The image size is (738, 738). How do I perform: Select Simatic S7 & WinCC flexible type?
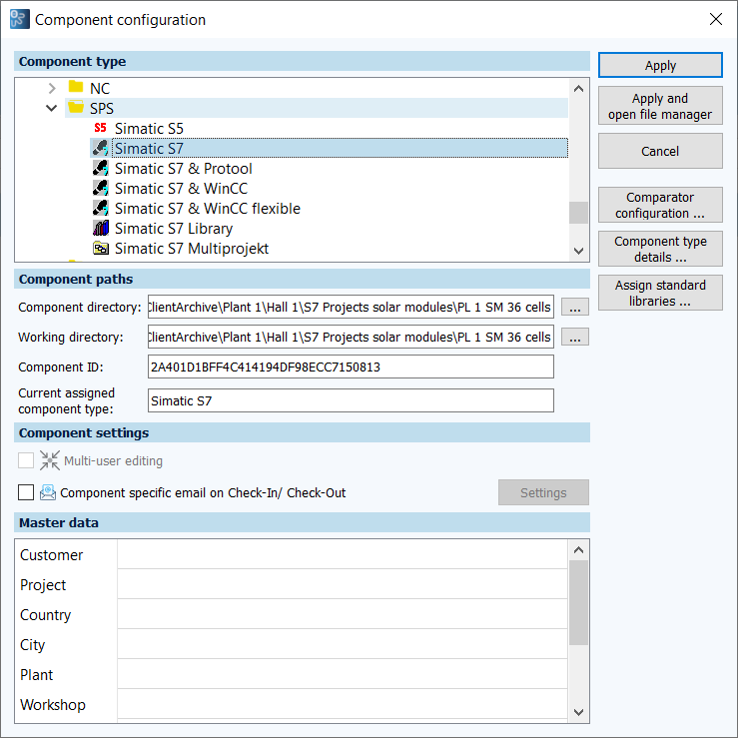(x=207, y=209)
